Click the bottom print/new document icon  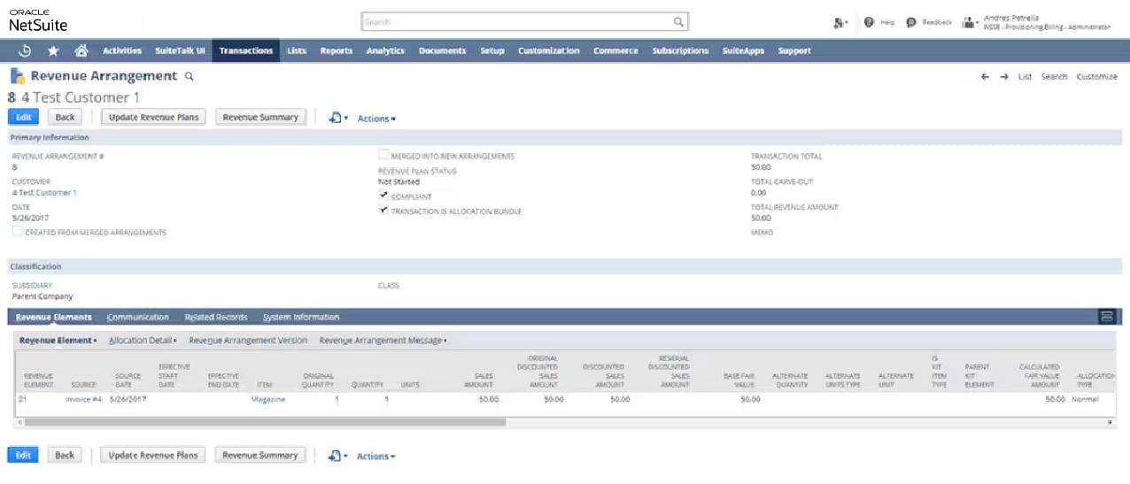coord(337,456)
